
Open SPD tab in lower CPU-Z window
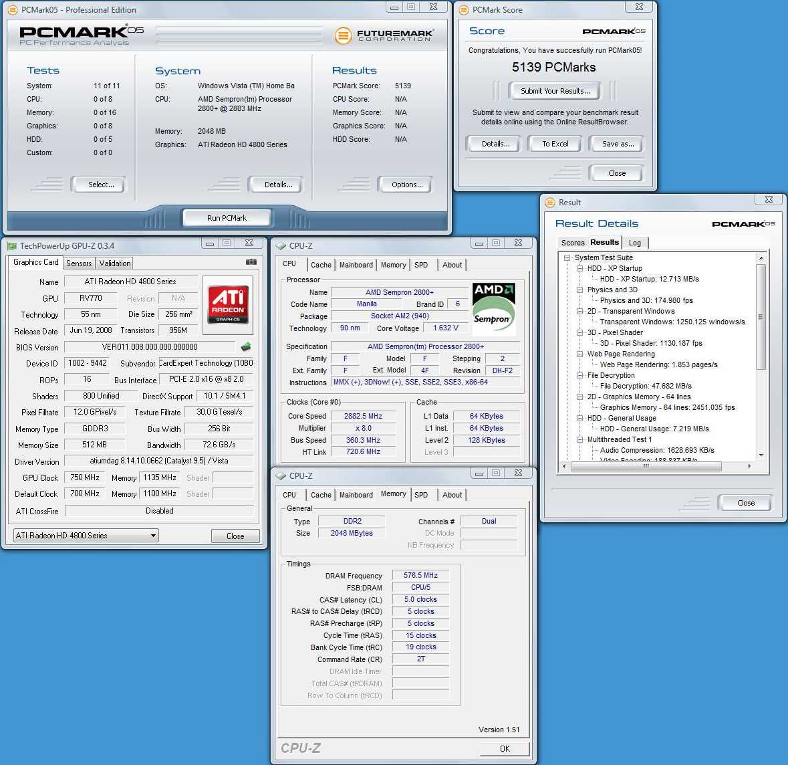click(421, 495)
